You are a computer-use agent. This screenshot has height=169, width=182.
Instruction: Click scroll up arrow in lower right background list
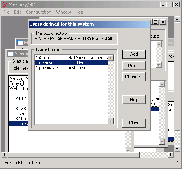pyautogui.click(x=162, y=84)
